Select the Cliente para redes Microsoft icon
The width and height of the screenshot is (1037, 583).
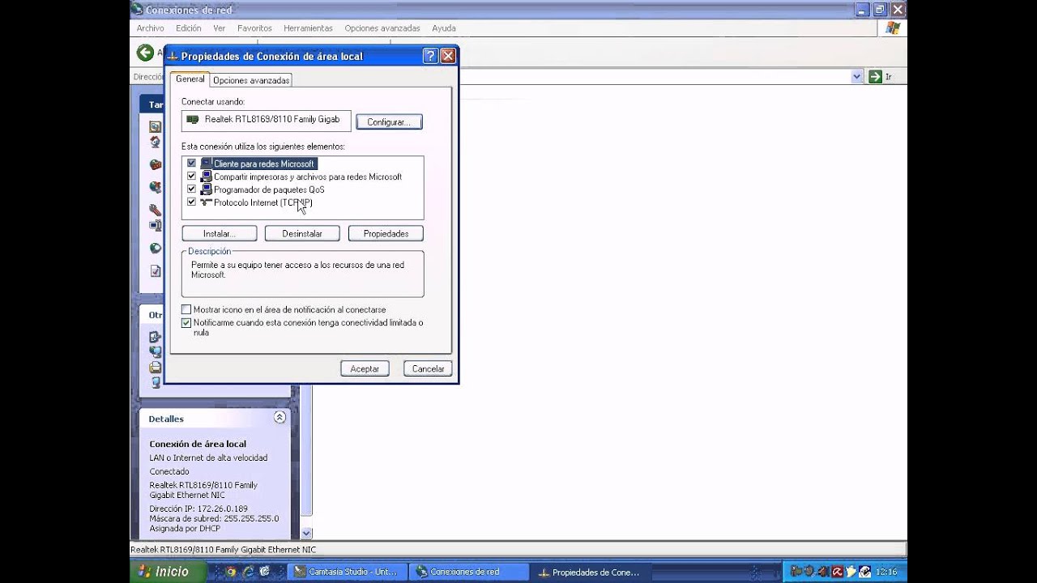click(206, 164)
